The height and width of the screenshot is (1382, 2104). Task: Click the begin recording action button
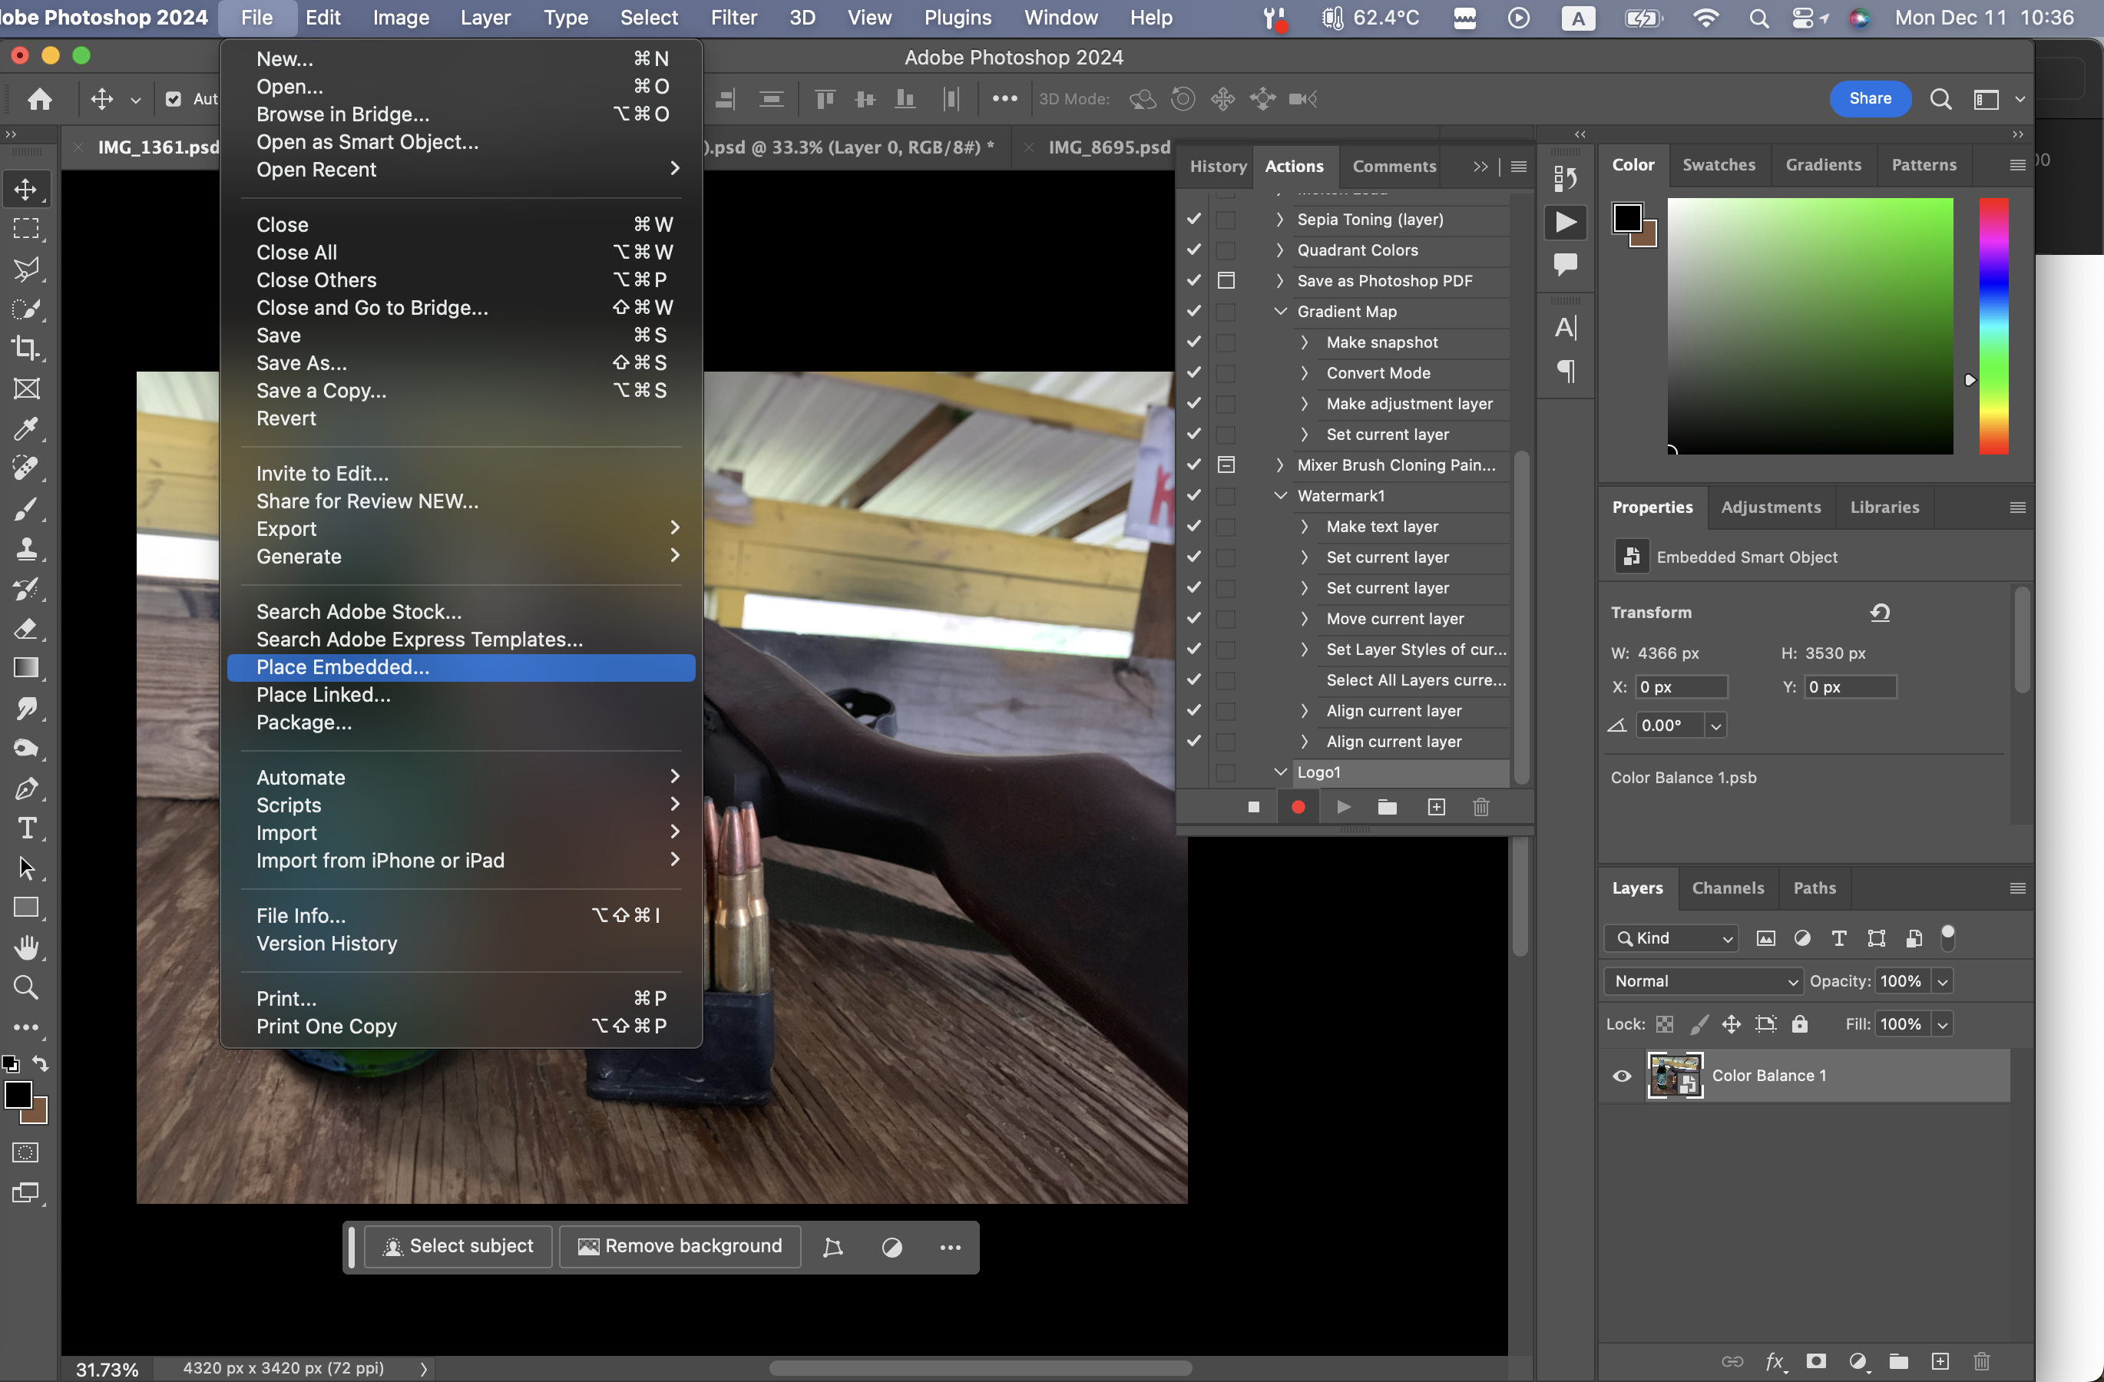1298,807
